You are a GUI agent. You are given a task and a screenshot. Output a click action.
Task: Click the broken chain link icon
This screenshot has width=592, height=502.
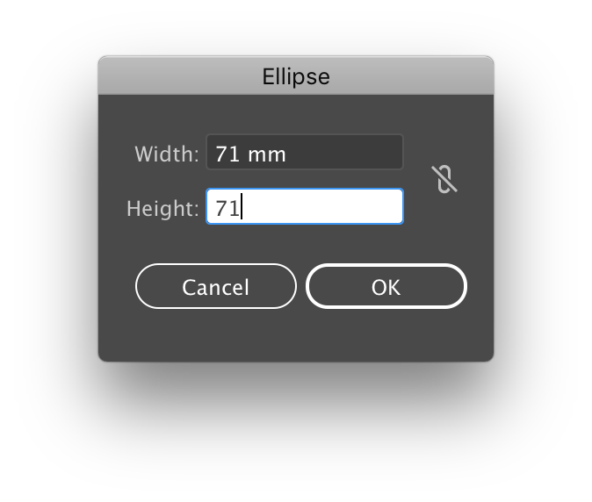[x=444, y=179]
